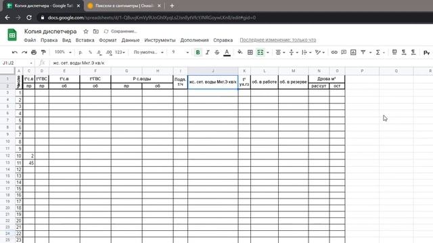Click the Google Sheets home logo
This screenshot has height=243, width=433.
[12, 35]
